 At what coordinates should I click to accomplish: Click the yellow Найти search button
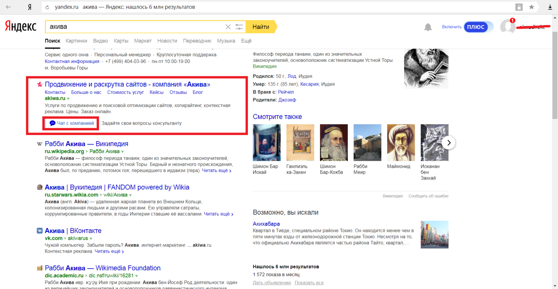pyautogui.click(x=262, y=27)
